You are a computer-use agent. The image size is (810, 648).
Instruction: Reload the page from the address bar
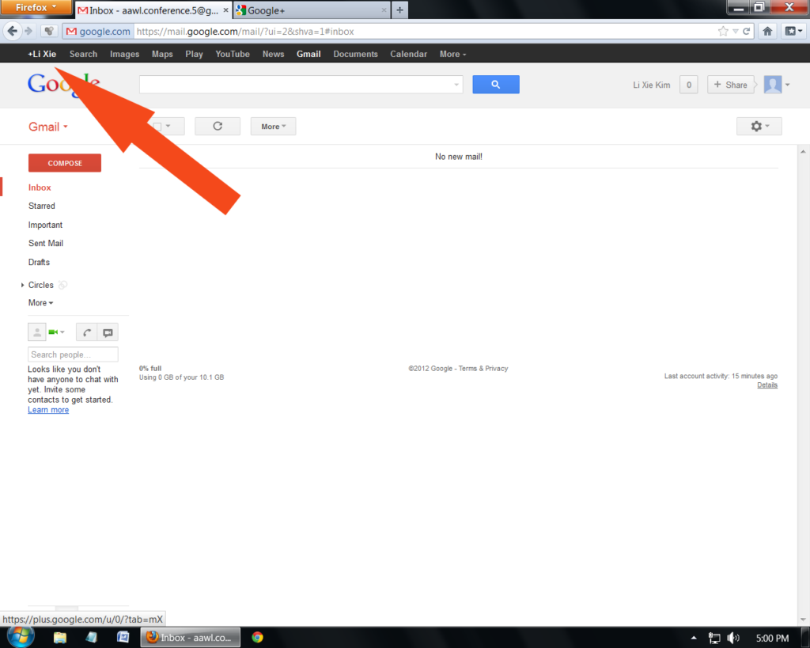pos(747,32)
